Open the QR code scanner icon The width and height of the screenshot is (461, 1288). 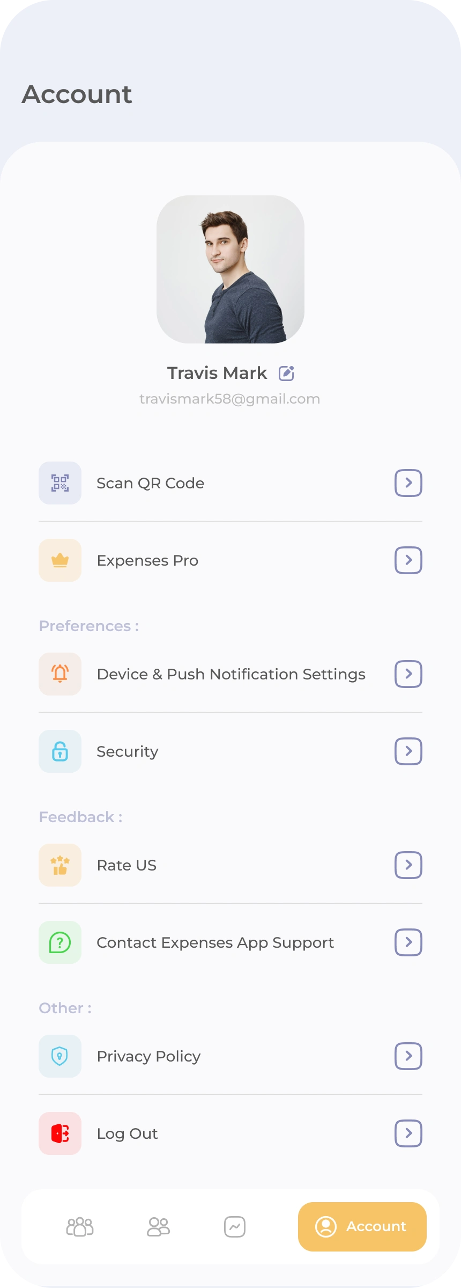[x=60, y=483]
